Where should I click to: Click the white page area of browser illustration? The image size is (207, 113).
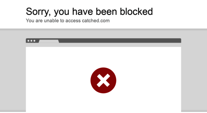point(103,79)
